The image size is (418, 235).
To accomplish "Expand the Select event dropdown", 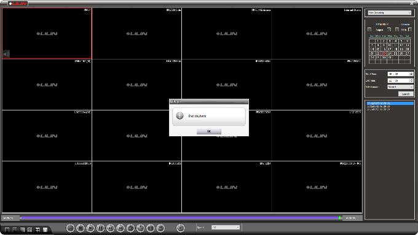I will (x=400, y=87).
